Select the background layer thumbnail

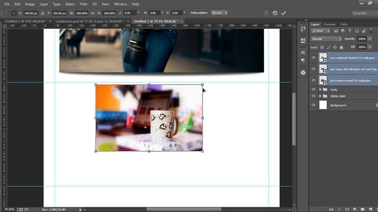tap(323, 105)
